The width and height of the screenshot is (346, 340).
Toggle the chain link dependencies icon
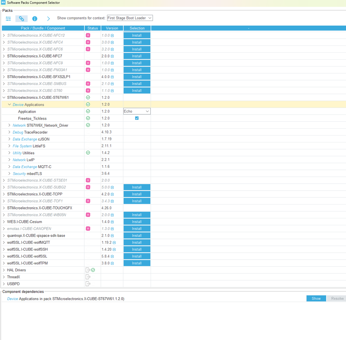click(21, 19)
